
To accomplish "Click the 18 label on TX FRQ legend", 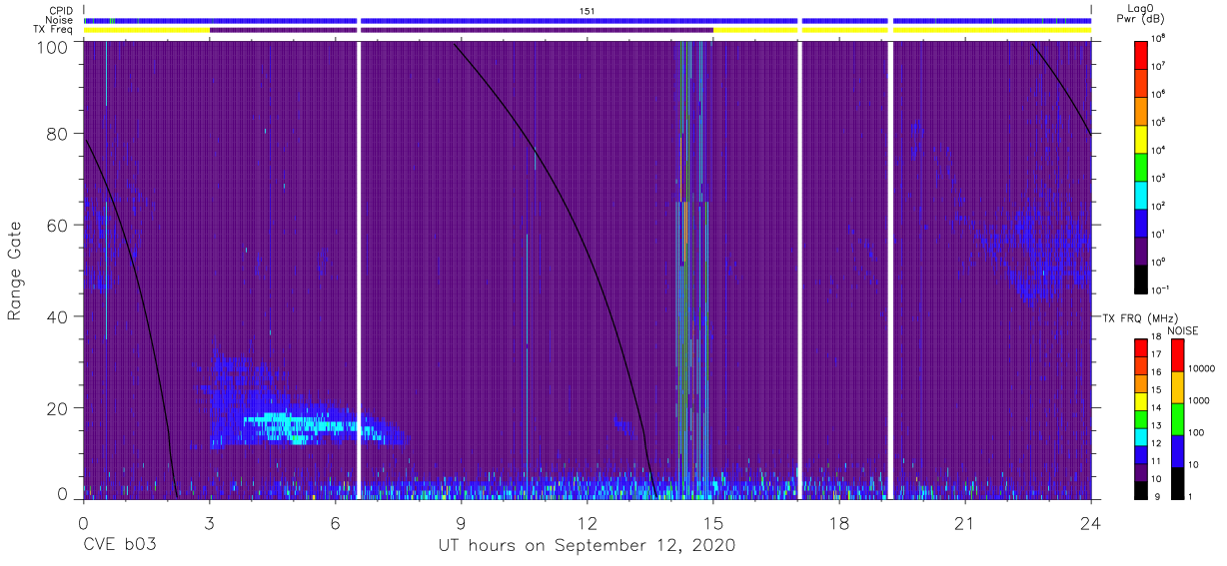I will pyautogui.click(x=1157, y=338).
